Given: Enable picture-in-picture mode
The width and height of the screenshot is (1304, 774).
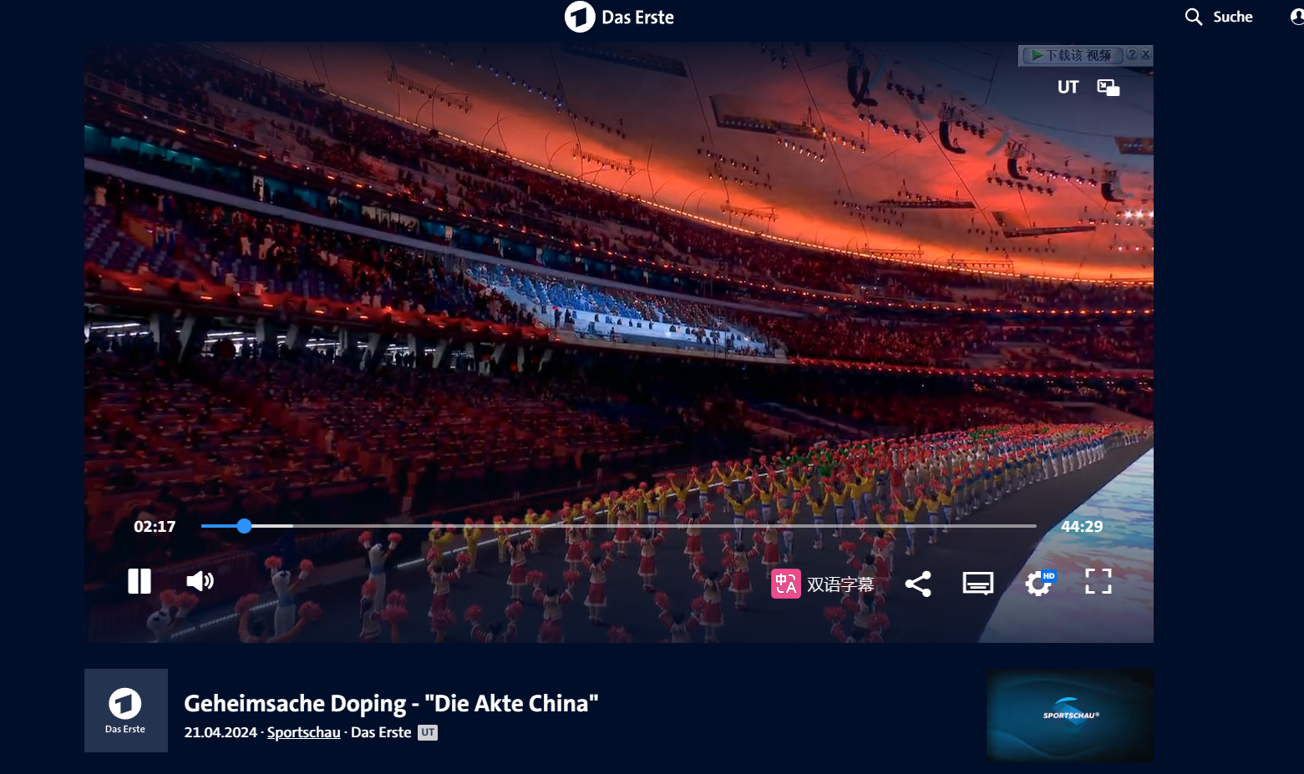Looking at the screenshot, I should pos(1109,88).
